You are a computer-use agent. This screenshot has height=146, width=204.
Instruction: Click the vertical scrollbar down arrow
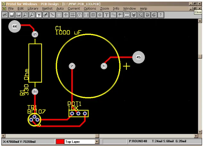coord(200,132)
